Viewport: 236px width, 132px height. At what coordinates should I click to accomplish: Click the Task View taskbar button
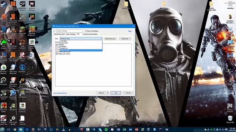point(8,129)
